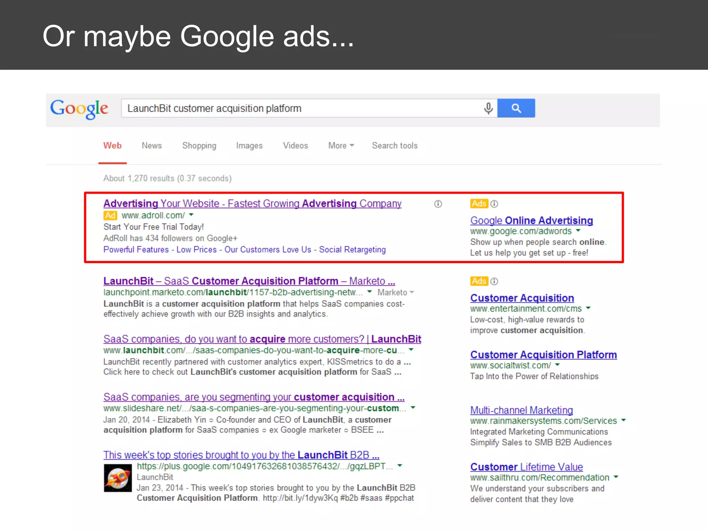708x531 pixels.
Task: Expand the dropdown after www.rainmakersystems.com/Services
Action: 624,420
